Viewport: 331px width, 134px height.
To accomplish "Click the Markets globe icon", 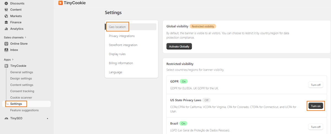I will [6, 16].
